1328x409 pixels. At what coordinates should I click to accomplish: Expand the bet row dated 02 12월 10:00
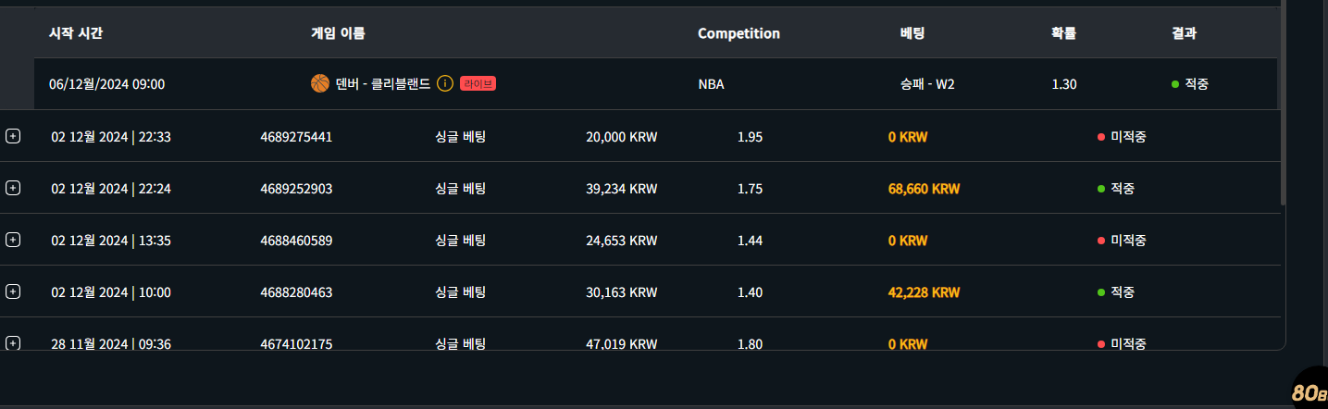(x=13, y=291)
